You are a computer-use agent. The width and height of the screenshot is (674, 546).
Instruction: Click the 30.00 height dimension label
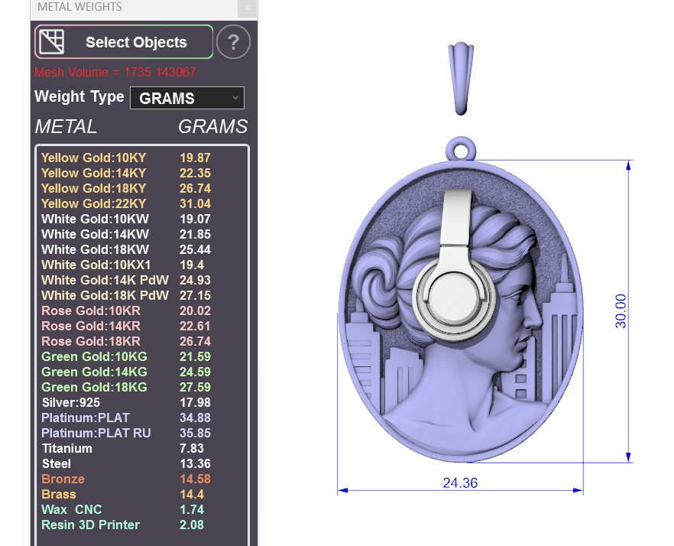tap(621, 310)
